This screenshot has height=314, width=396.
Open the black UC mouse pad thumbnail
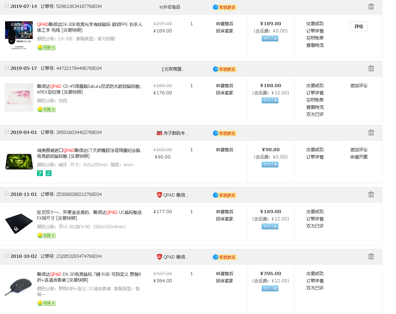[19, 223]
